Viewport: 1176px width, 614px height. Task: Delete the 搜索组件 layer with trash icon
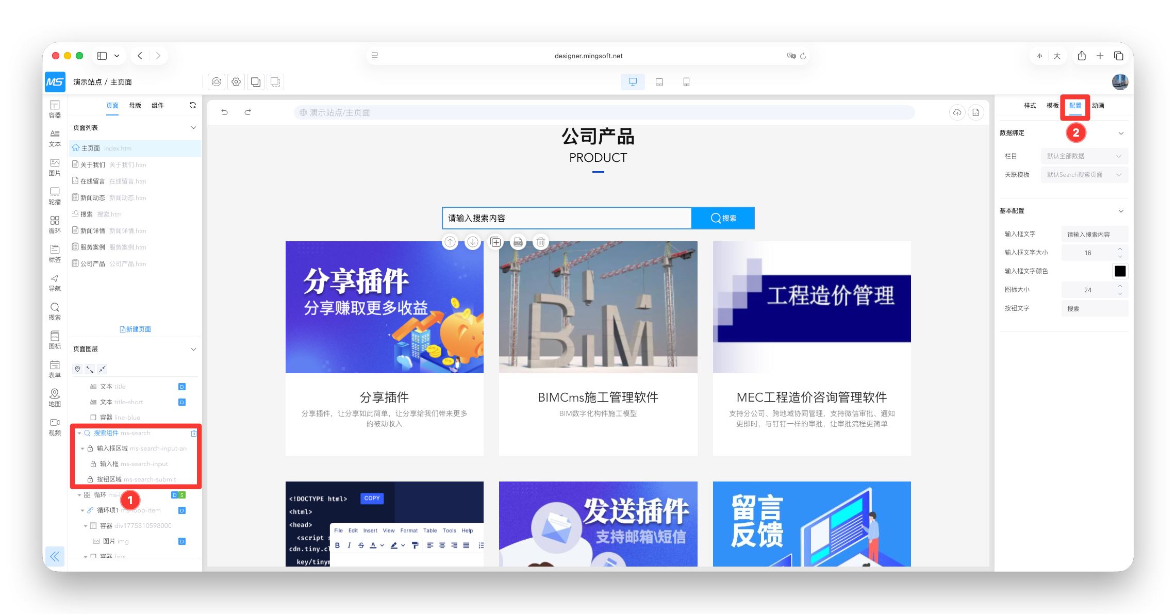194,433
